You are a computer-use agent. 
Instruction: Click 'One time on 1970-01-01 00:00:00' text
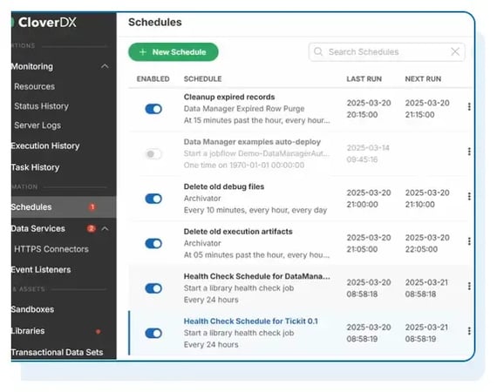coord(244,166)
